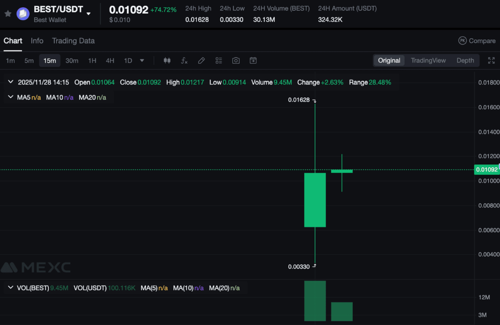Select the pencil drawing tool
This screenshot has height=325, width=500.
pyautogui.click(x=201, y=61)
